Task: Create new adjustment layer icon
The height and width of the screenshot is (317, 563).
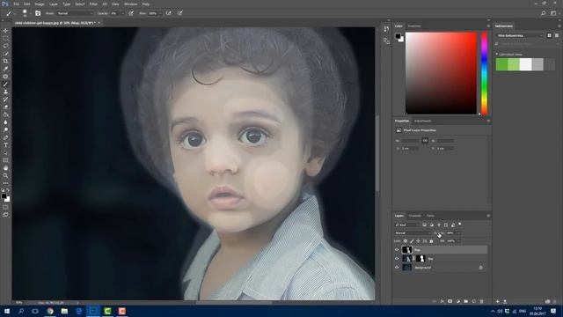Action: click(458, 301)
